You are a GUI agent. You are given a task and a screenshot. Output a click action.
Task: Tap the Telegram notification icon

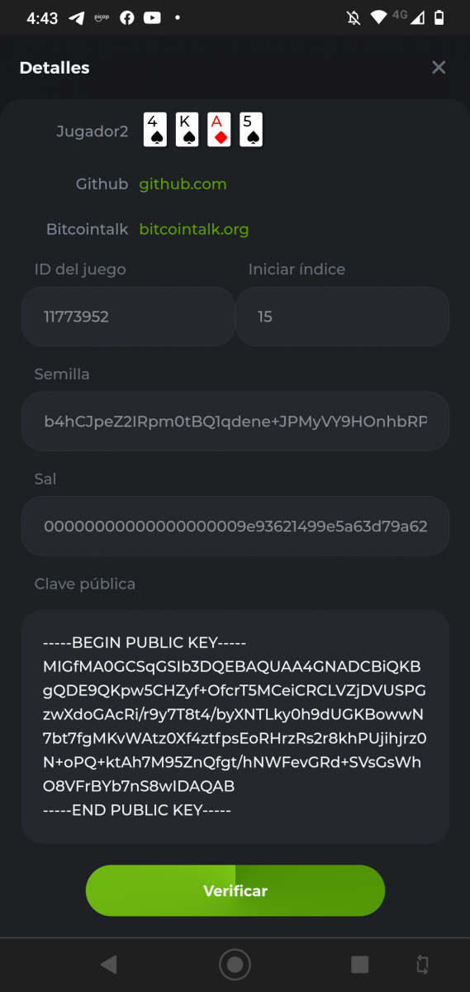click(x=77, y=17)
